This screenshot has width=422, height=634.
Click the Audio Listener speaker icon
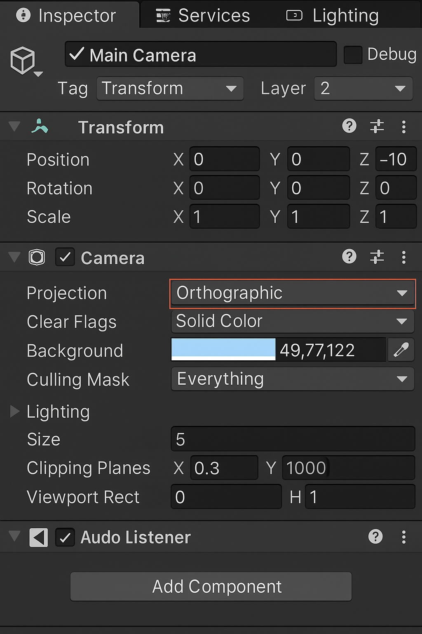click(39, 537)
